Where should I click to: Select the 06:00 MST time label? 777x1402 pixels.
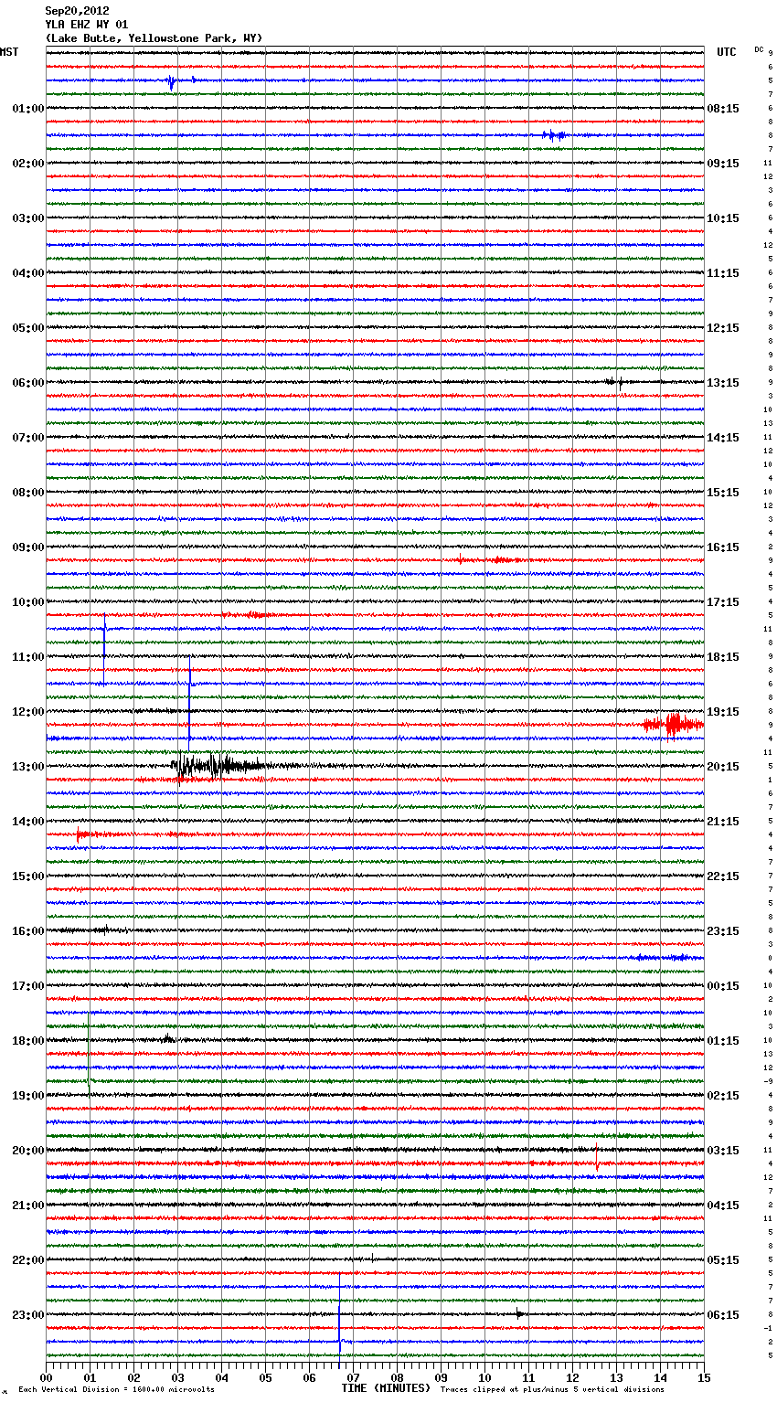point(28,383)
